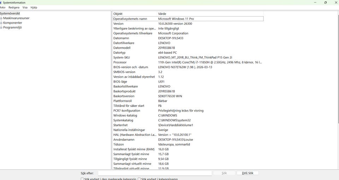The image size is (339, 180).
Task: Enable Sök endast i den markerade kategorin
Action: (x=82, y=179)
